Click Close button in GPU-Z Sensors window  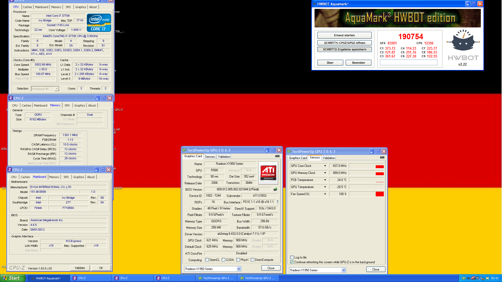(x=375, y=269)
